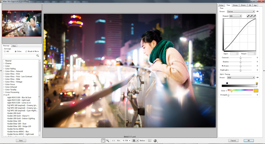Screen dimensions: 265x144
Task: Click the upper control point on tone curve
Action: 250,22
